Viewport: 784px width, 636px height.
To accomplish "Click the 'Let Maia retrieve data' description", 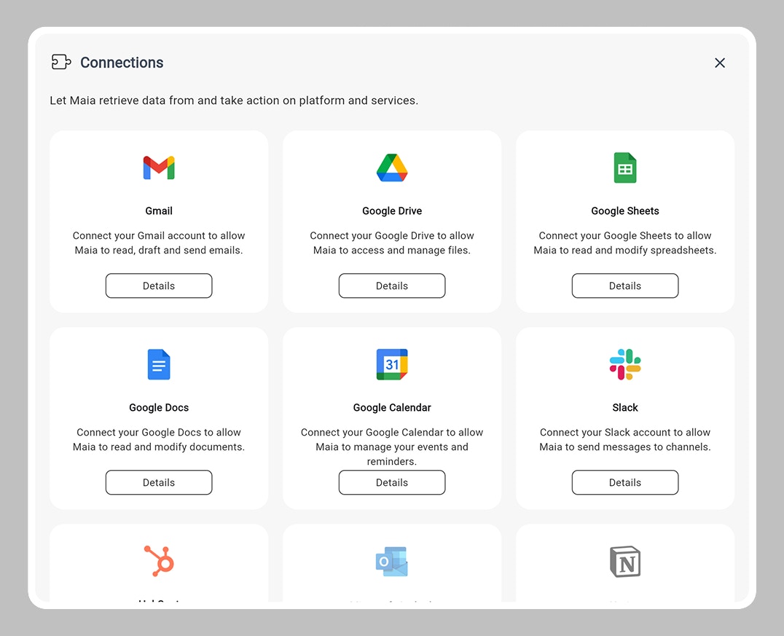I will 233,101.
